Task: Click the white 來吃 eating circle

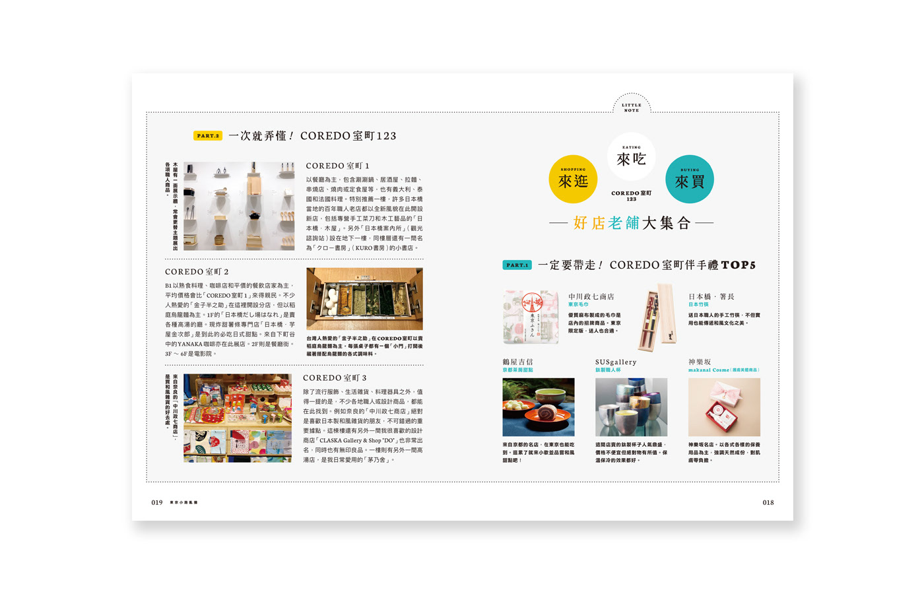Action: pos(632,156)
